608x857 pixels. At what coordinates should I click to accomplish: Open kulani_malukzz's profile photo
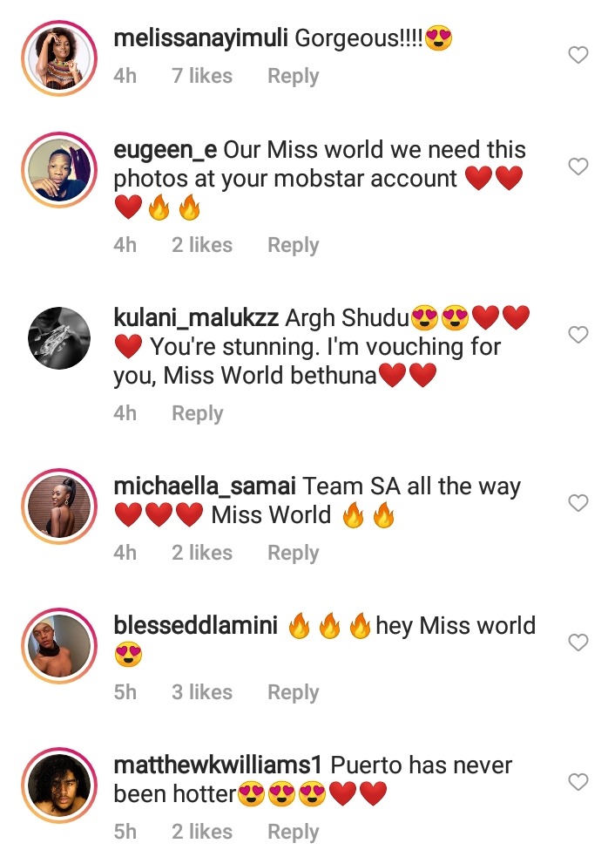[x=59, y=337]
